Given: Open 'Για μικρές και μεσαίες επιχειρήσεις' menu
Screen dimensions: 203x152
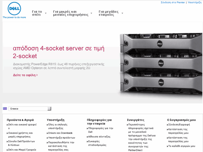Looking at the screenshot, I should (x=71, y=13).
